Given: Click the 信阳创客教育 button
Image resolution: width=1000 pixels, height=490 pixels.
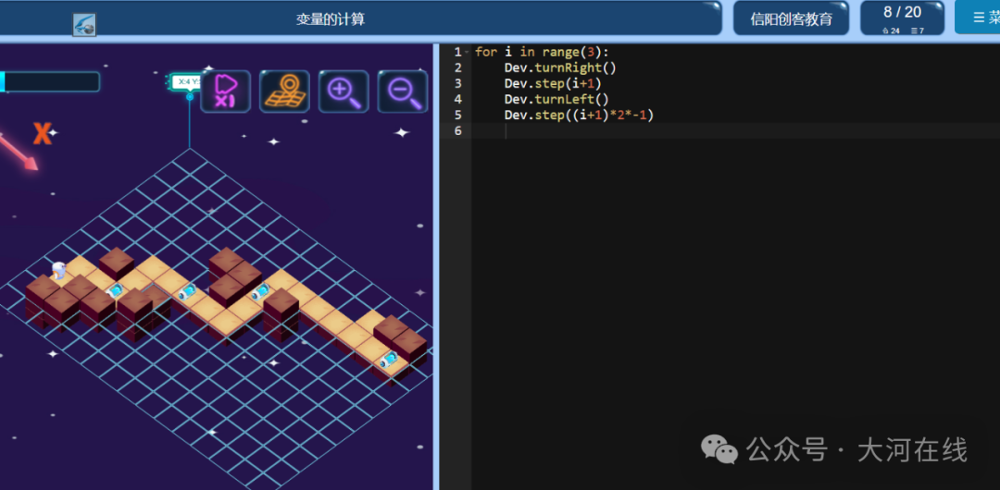Looking at the screenshot, I should 791,18.
